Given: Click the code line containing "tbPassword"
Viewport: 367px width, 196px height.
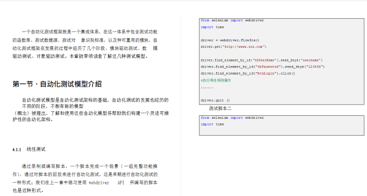Looking at the screenshot, I should (x=263, y=67).
